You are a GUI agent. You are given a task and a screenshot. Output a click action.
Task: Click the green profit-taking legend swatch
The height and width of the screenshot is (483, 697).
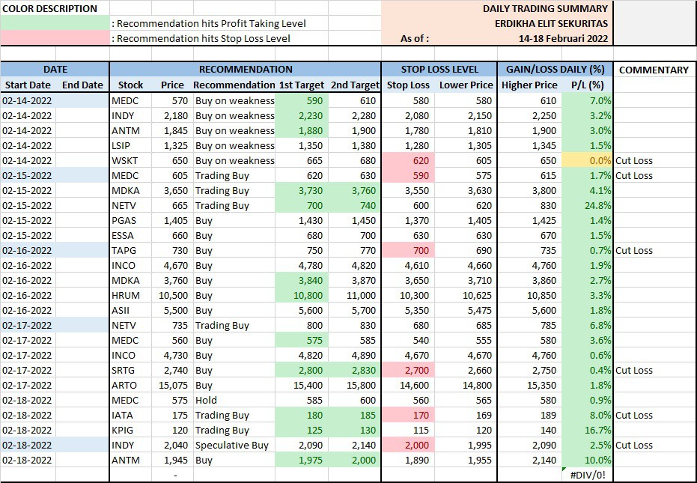click(x=55, y=23)
